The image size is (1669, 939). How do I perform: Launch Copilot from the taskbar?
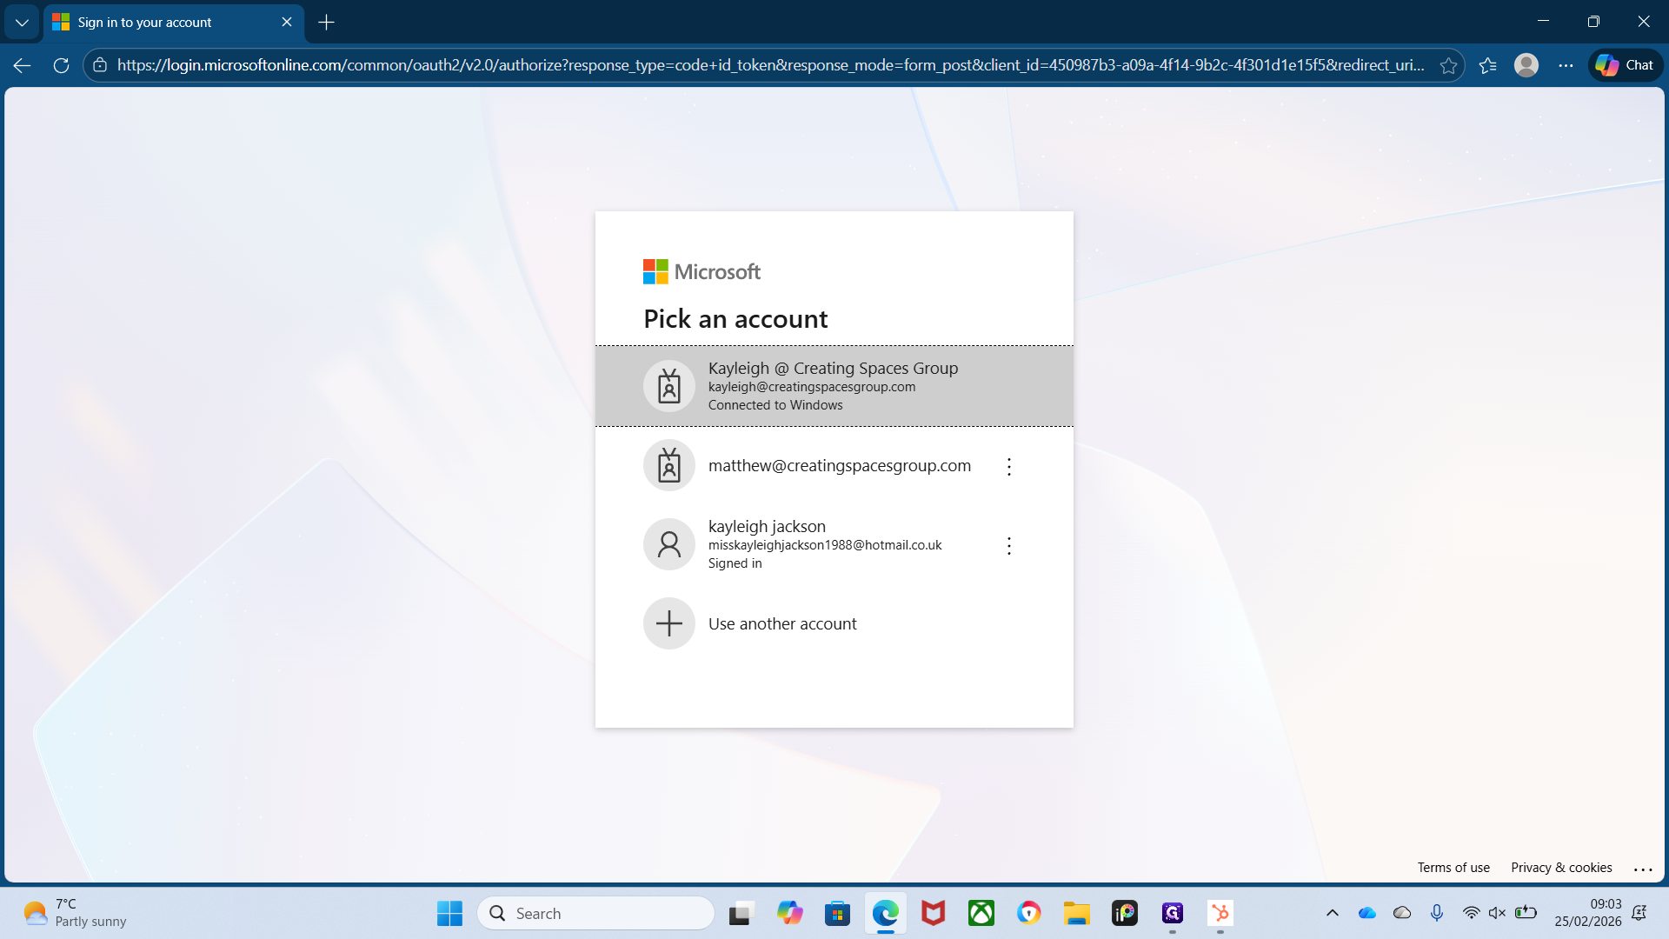point(789,913)
